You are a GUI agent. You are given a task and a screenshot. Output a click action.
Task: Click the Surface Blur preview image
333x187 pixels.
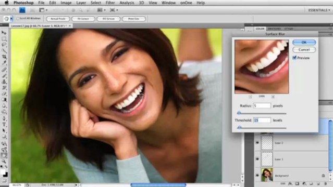pyautogui.click(x=262, y=66)
